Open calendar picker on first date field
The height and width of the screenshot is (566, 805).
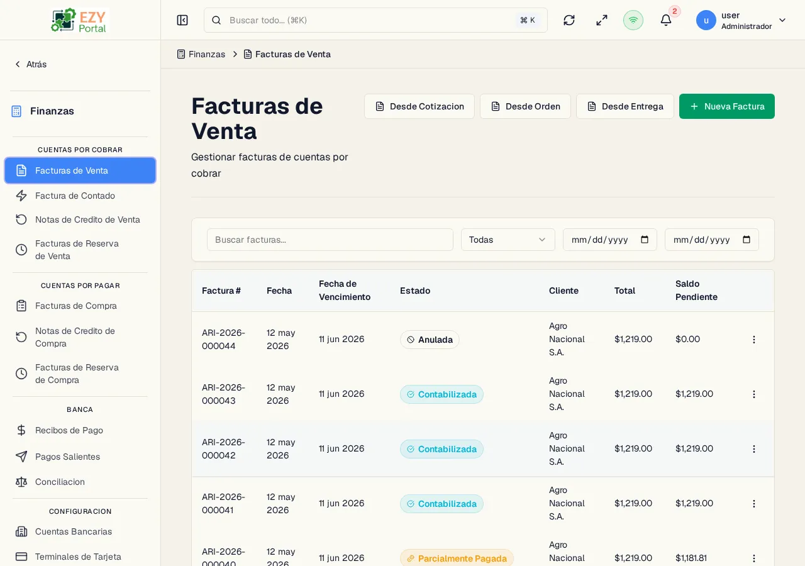pyautogui.click(x=645, y=240)
